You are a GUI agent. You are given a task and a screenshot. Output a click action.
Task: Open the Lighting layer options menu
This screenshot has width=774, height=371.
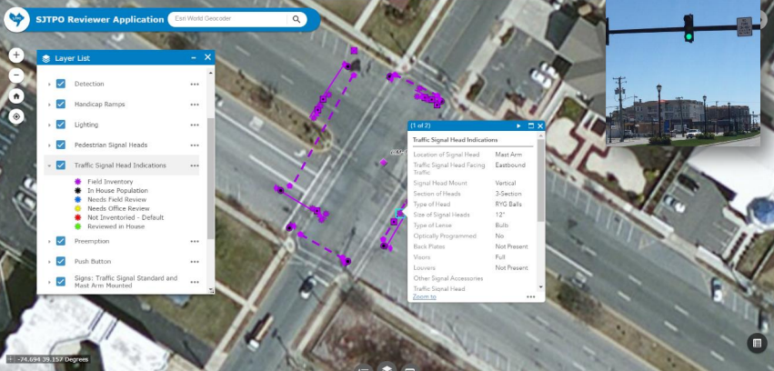195,125
